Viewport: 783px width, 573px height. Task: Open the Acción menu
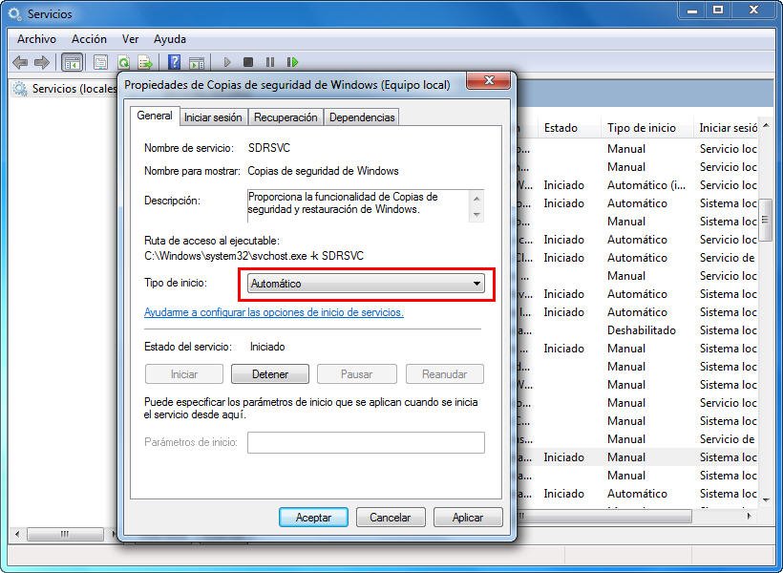click(89, 39)
